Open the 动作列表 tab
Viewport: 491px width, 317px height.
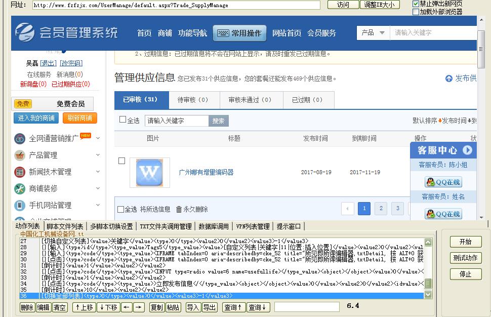coord(27,226)
